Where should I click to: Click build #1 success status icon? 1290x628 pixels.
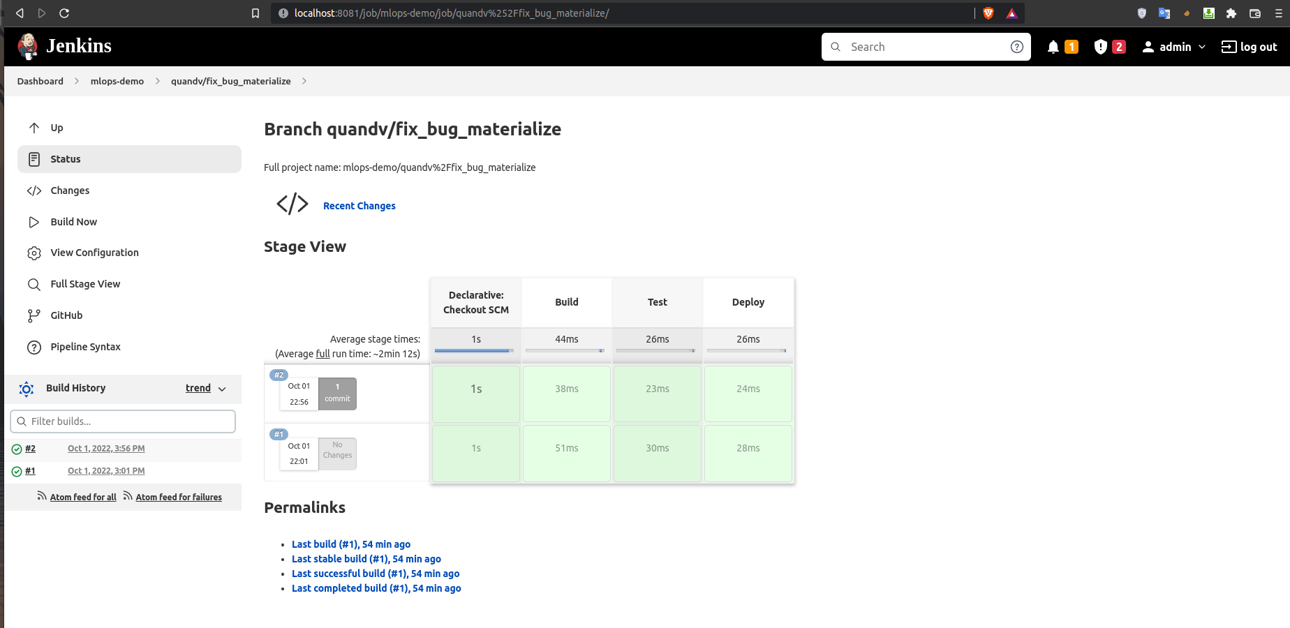[x=17, y=471]
